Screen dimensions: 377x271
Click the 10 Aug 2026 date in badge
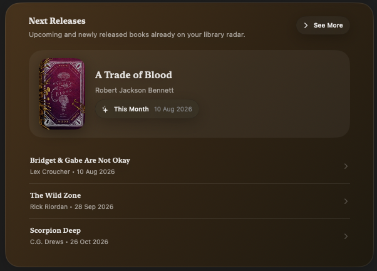point(173,110)
